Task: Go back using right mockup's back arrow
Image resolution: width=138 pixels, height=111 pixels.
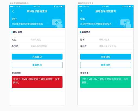Action: click(x=82, y=11)
